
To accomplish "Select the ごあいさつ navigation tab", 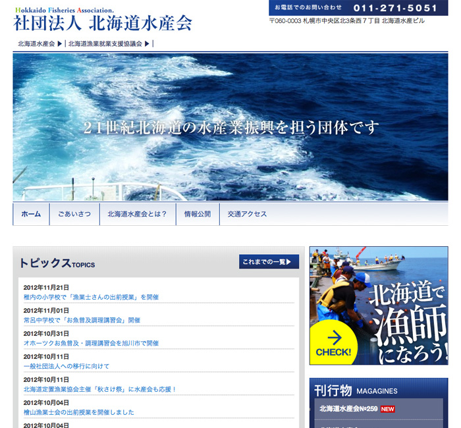I will tap(74, 214).
